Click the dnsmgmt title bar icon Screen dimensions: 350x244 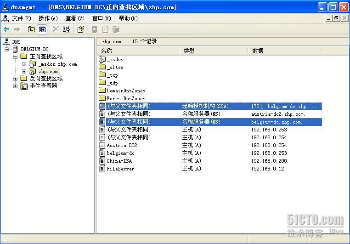point(5,7)
